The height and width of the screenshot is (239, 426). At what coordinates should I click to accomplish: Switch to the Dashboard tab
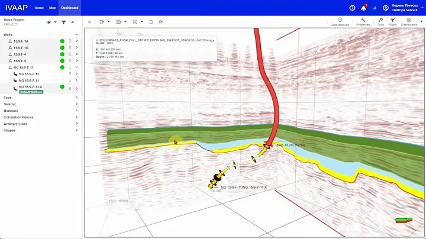click(70, 8)
